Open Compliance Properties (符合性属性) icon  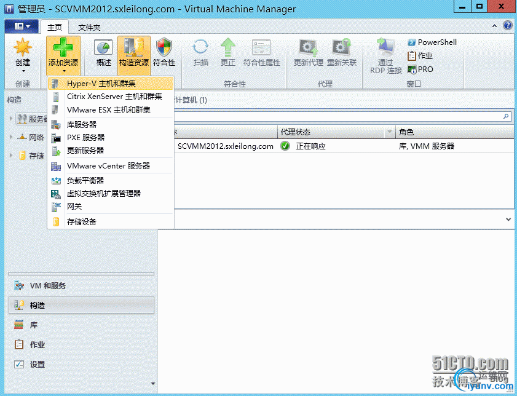261,47
